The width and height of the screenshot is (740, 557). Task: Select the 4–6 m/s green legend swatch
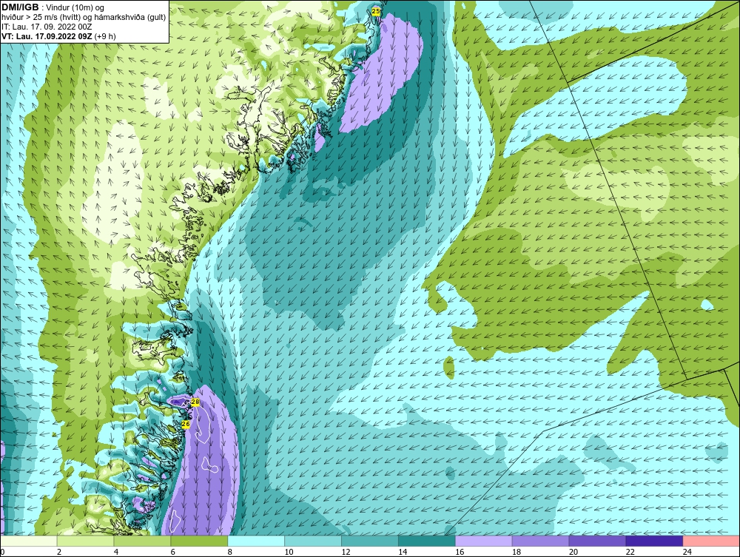click(142, 541)
